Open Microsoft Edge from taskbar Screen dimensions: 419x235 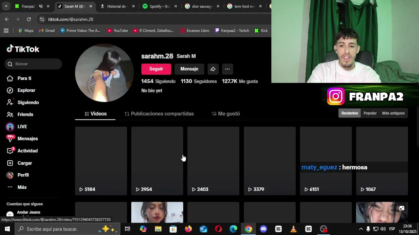click(x=233, y=229)
